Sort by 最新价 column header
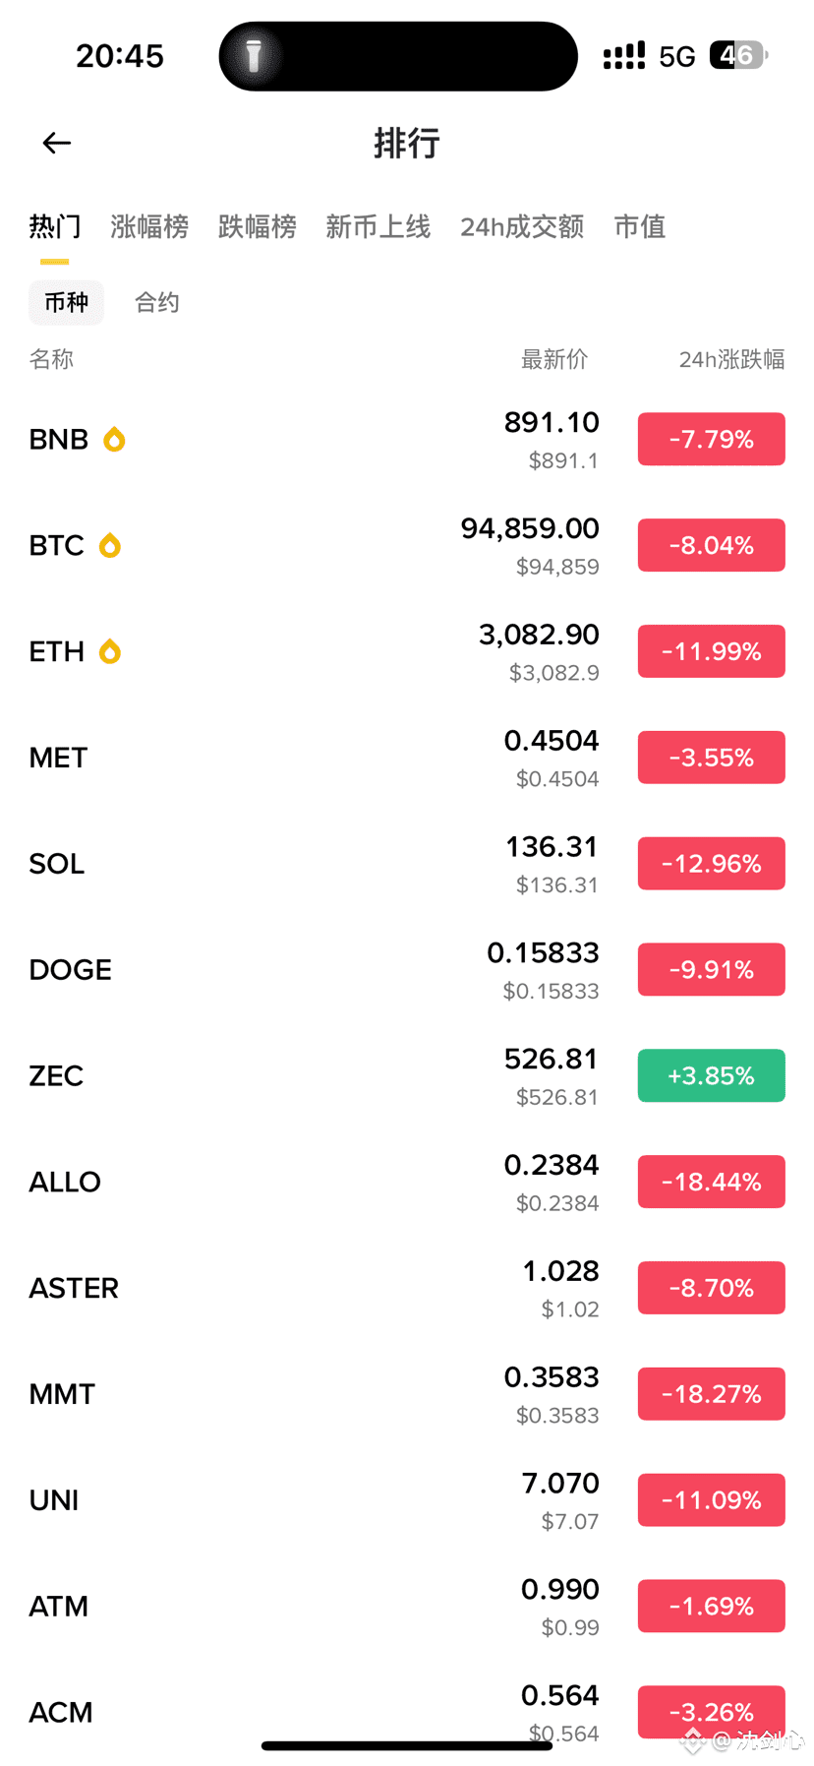The height and width of the screenshot is (1766, 814). click(554, 360)
